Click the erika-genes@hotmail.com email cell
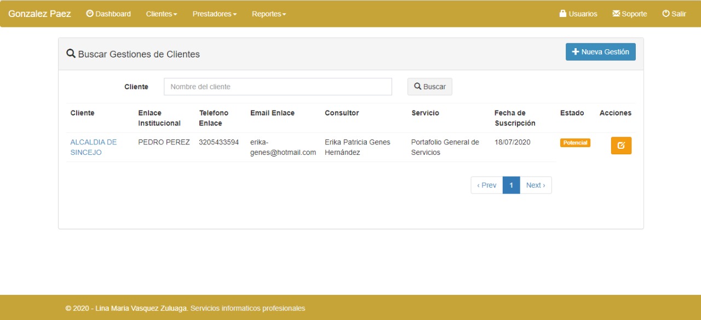 pos(283,147)
